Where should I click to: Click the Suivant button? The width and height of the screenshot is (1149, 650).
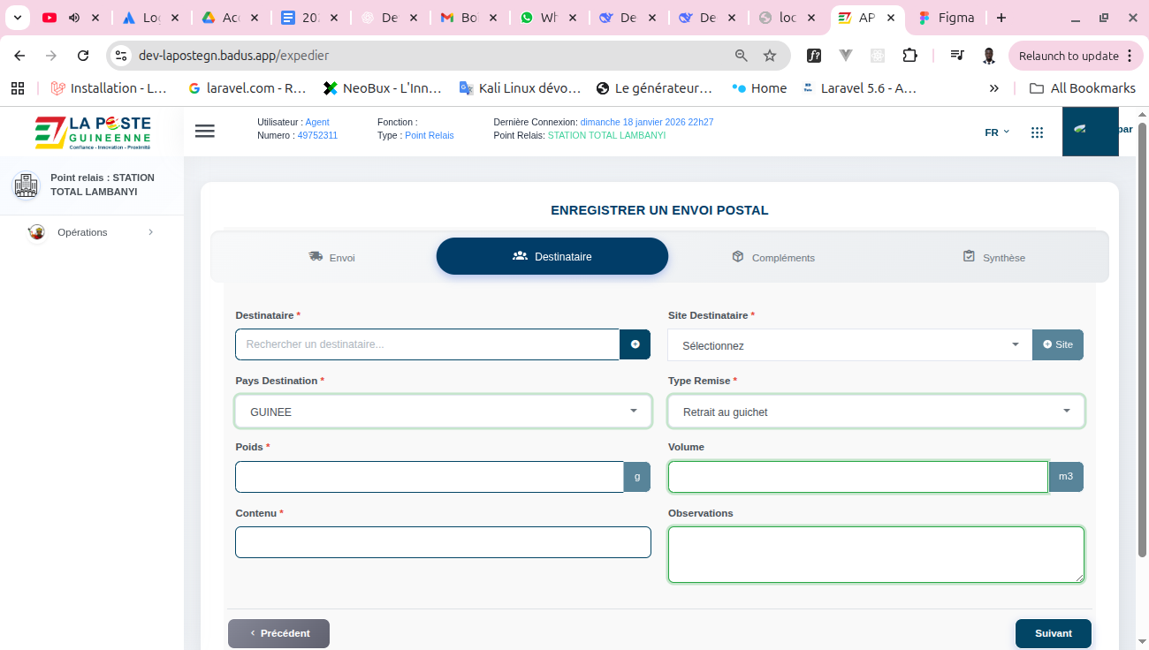(1053, 633)
